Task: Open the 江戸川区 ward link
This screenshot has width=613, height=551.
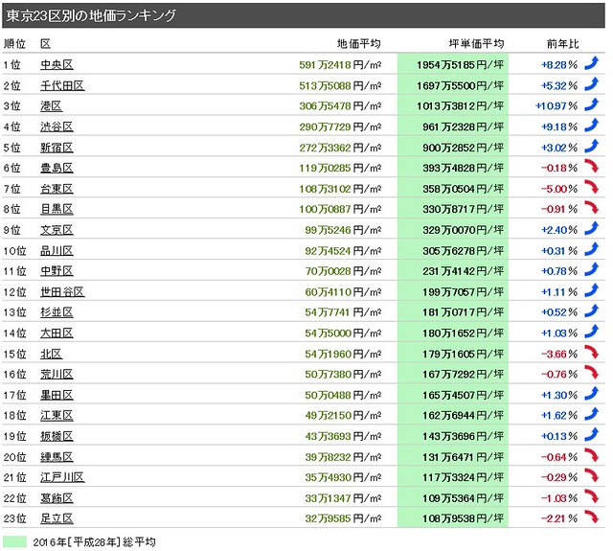Action: pyautogui.click(x=62, y=477)
